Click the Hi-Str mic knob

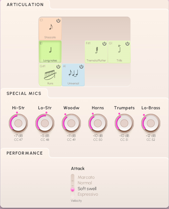18,123
